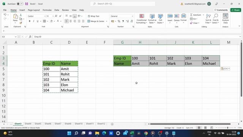
Task: Increase font size with larger A icon
Action: point(56,16)
